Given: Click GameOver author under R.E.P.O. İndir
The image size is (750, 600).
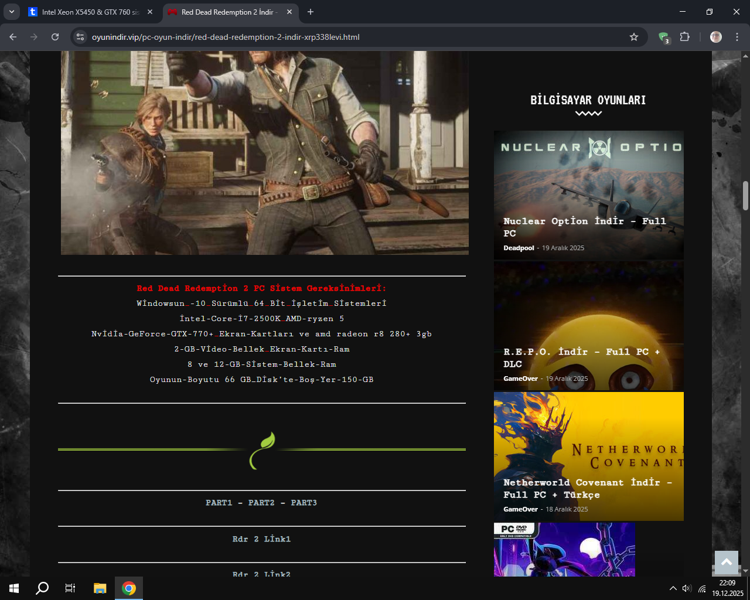Looking at the screenshot, I should [520, 379].
